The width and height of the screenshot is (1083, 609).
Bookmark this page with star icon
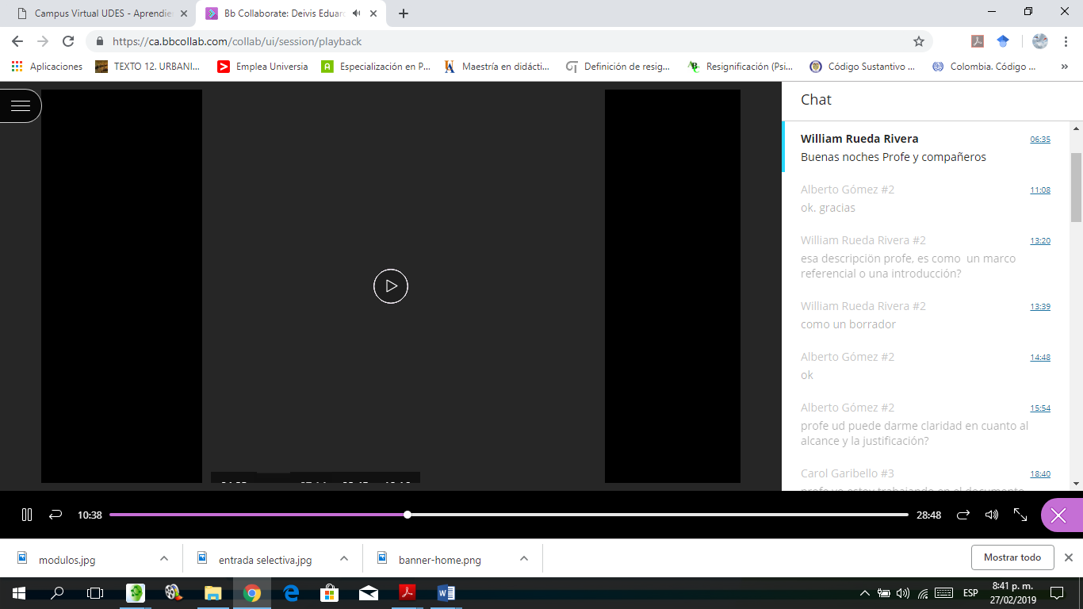919,41
